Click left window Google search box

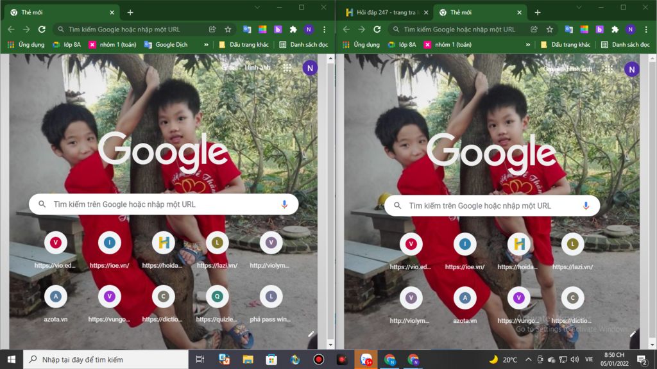[164, 204]
